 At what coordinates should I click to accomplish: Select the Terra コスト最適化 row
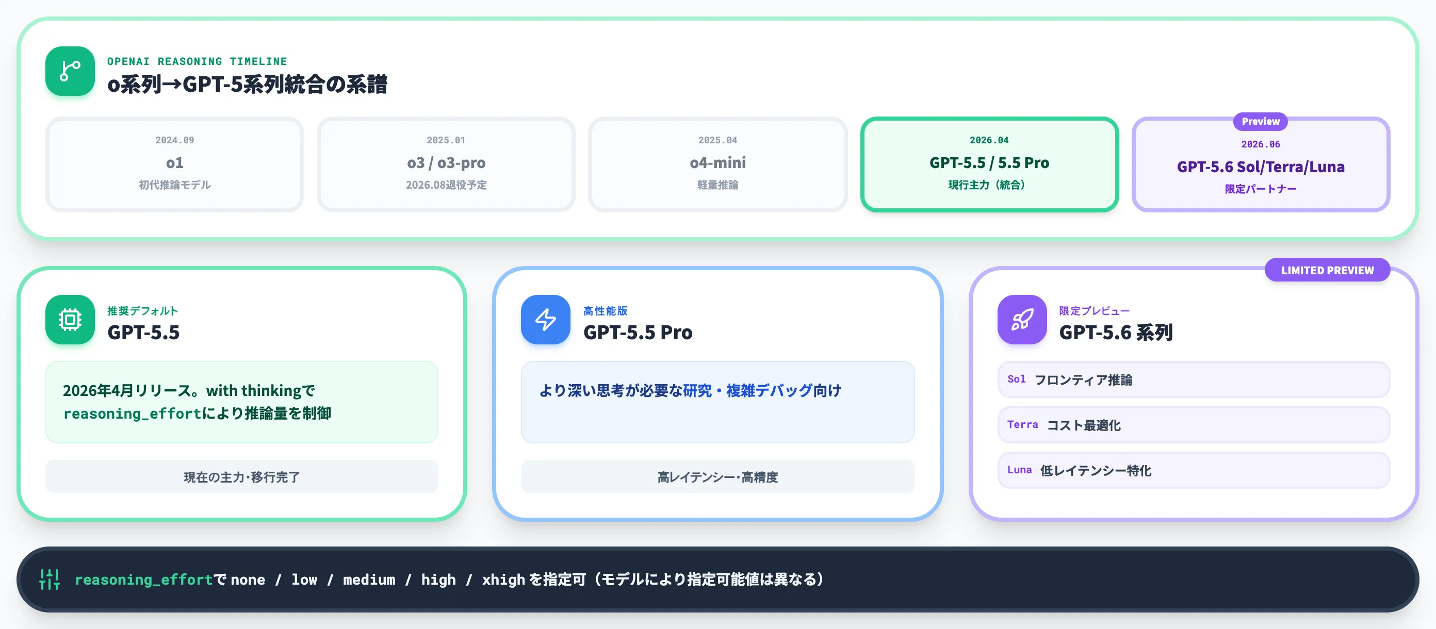pyautogui.click(x=1194, y=425)
